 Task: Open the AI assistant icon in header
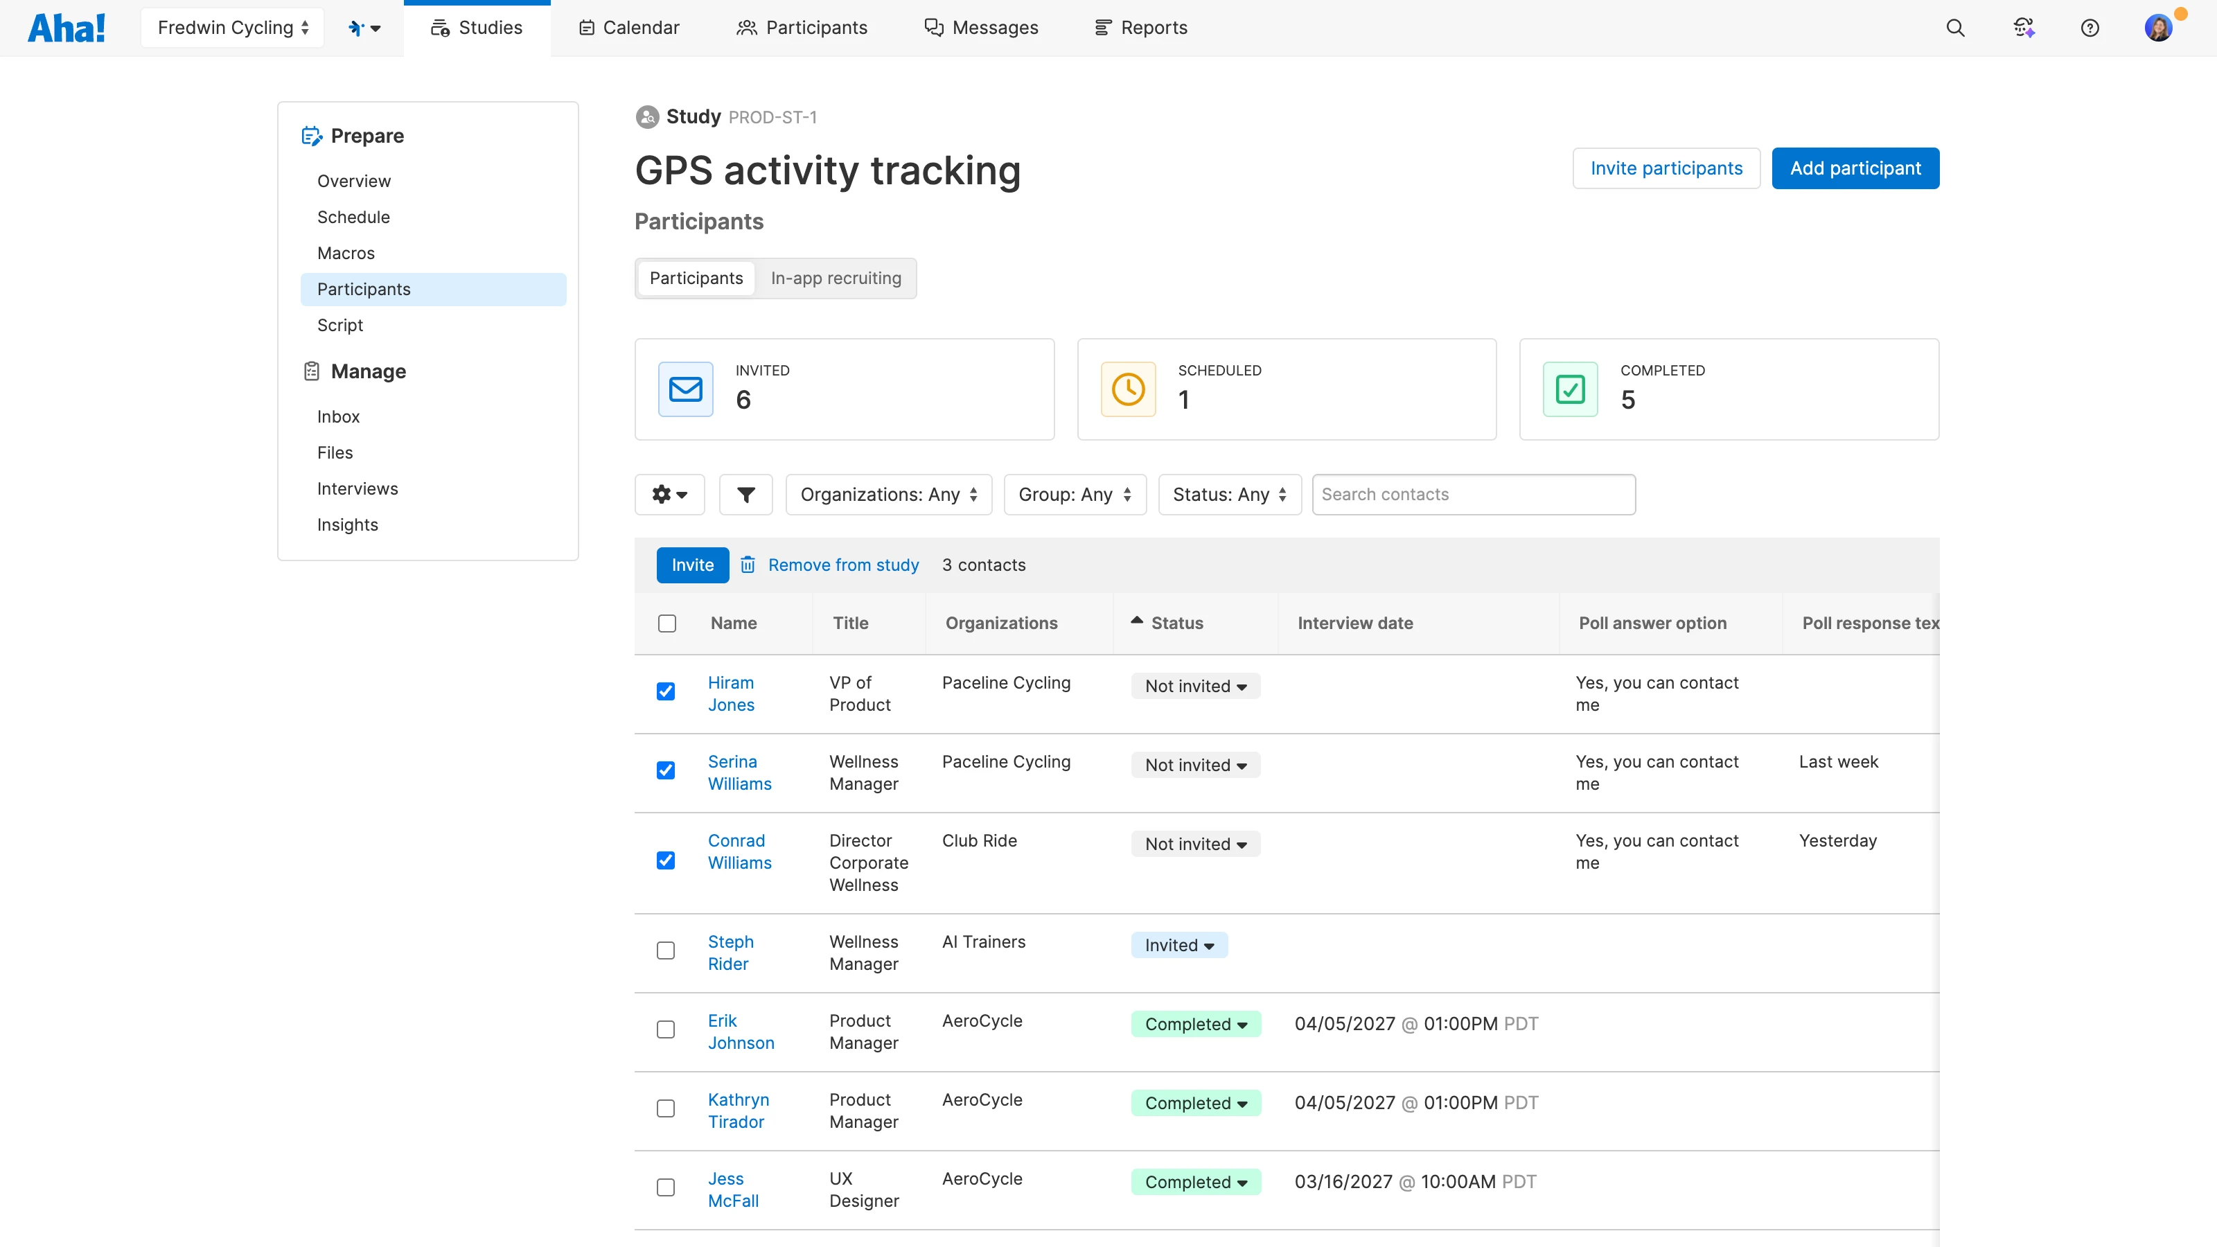2023,28
